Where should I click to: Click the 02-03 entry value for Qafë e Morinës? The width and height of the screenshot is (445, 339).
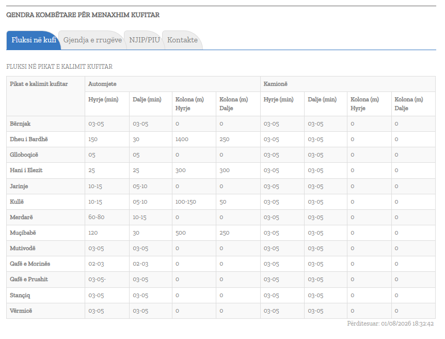pos(96,264)
